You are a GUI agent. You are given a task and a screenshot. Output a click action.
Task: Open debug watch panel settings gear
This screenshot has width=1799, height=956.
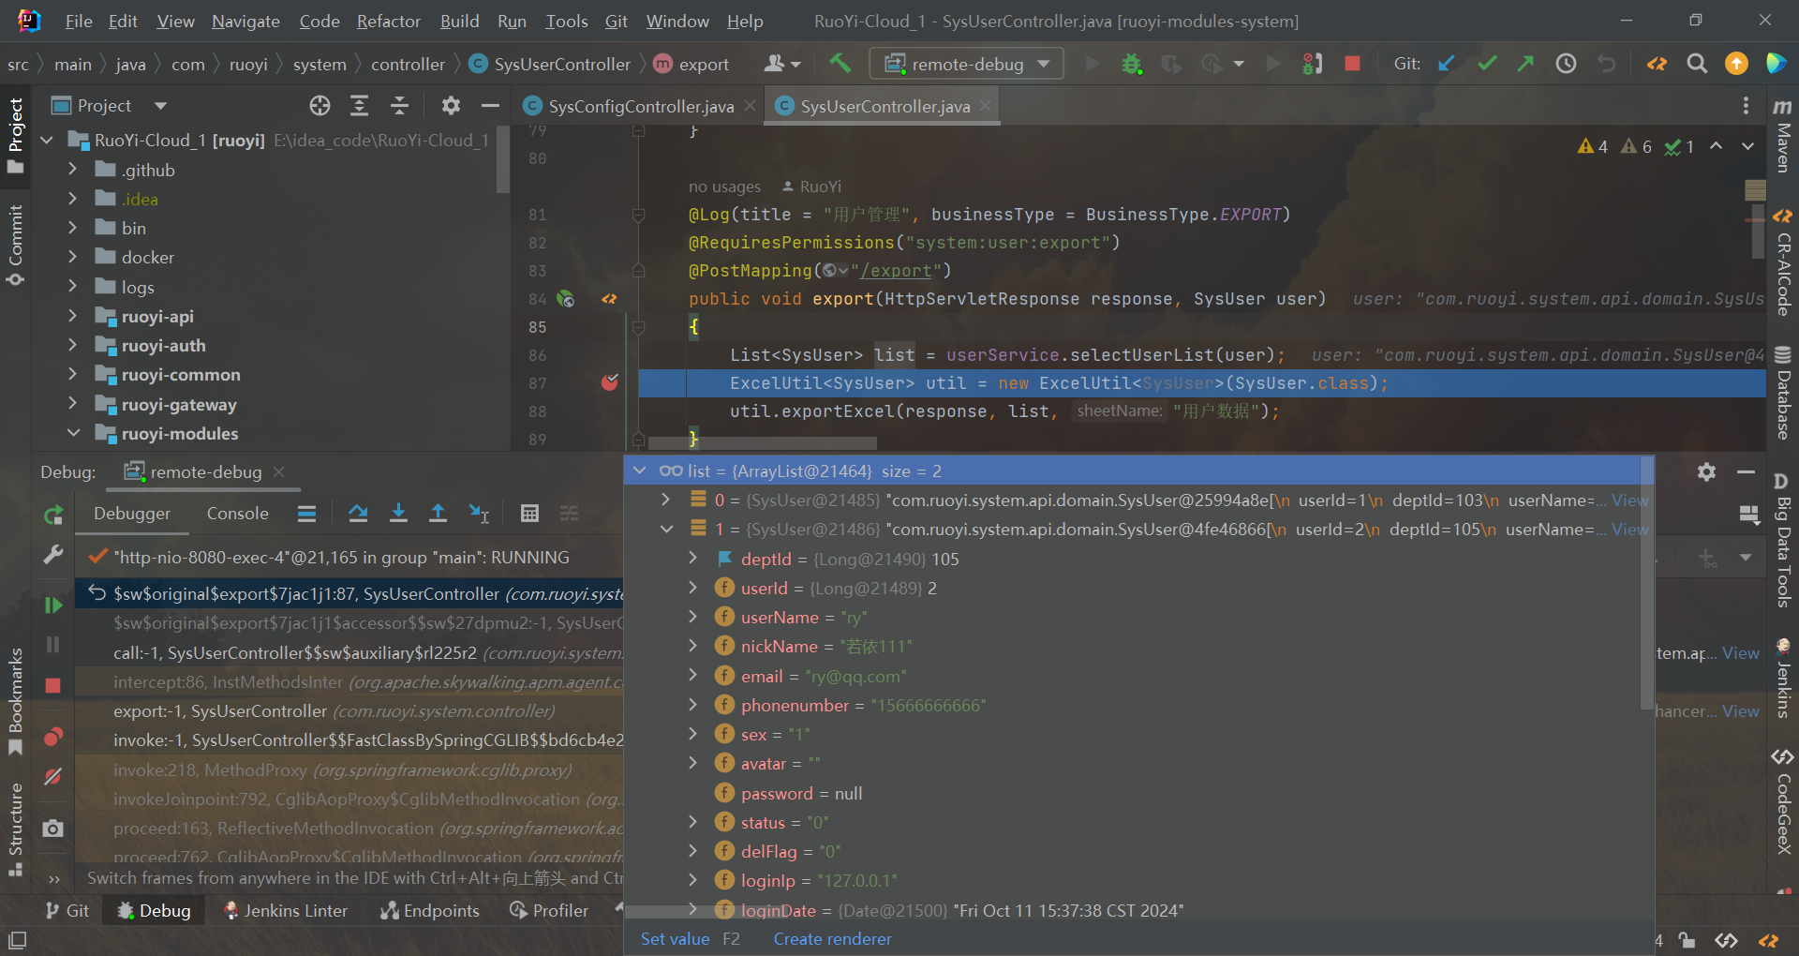tap(1706, 471)
